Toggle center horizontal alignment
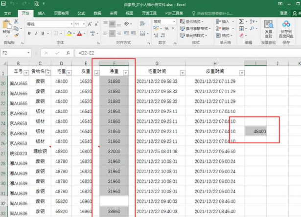Image resolution: width=301 pixels, height=217 pixels. coord(112,34)
